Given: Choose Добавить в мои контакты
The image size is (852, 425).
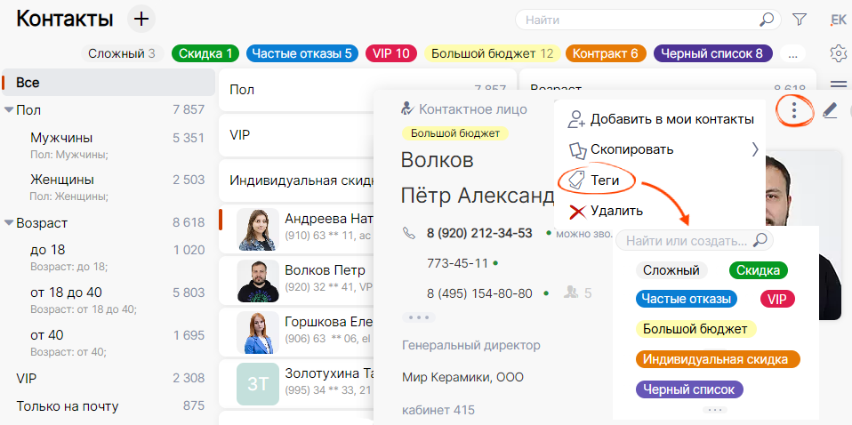Looking at the screenshot, I should pos(671,119).
